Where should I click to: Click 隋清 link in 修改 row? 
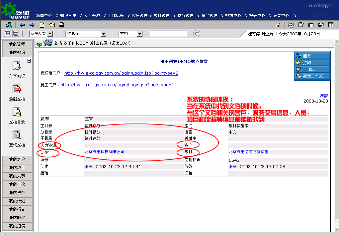click(232, 167)
